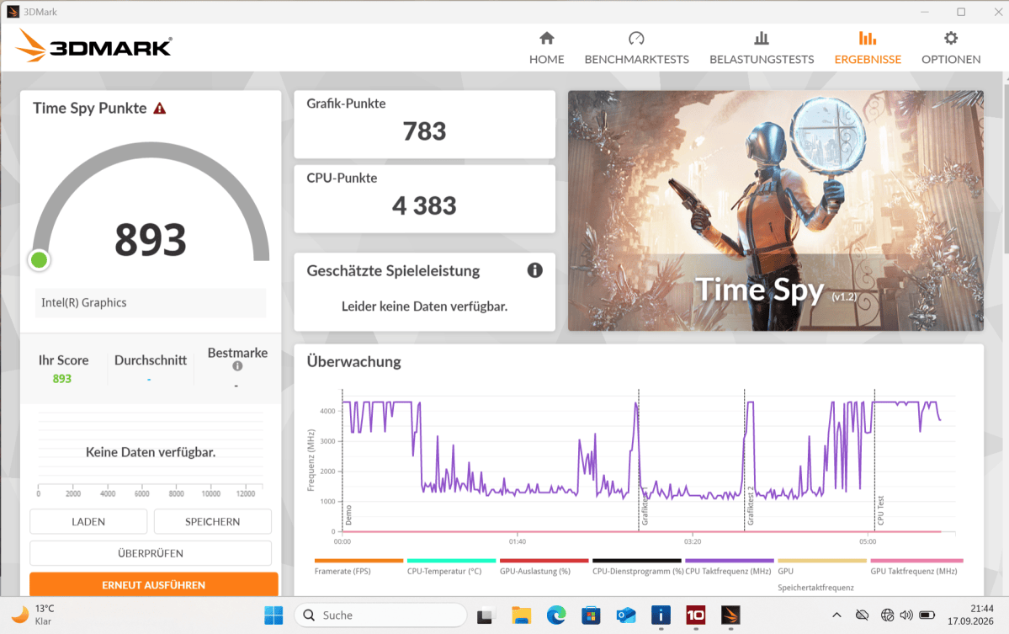Screen dimensions: 1009x634
Task: Toggle CPU-Temperatur (°C) legend entry
Action: point(451,567)
